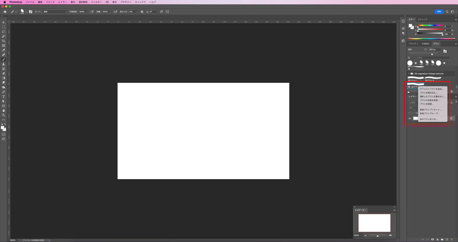Select the Brush tool in left toolbar
Image resolution: width=458 pixels, height=242 pixels.
[3, 60]
